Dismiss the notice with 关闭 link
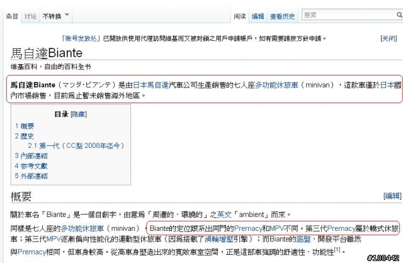Viewport: 403px width, 263px height. point(389,38)
